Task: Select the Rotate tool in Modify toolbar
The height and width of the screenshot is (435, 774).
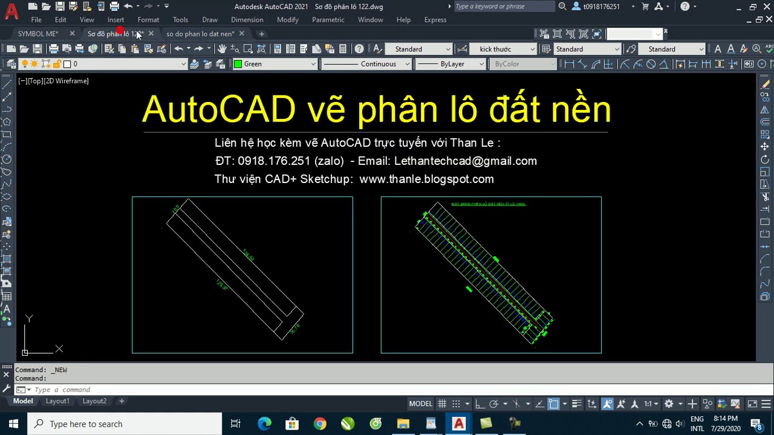Action: pos(765,159)
